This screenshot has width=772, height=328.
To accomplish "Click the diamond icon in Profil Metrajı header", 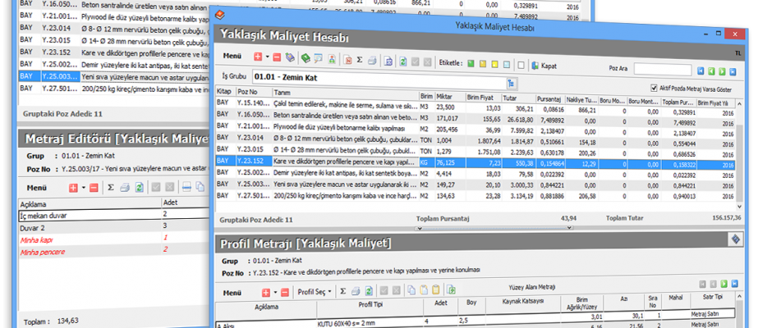I will 736,239.
